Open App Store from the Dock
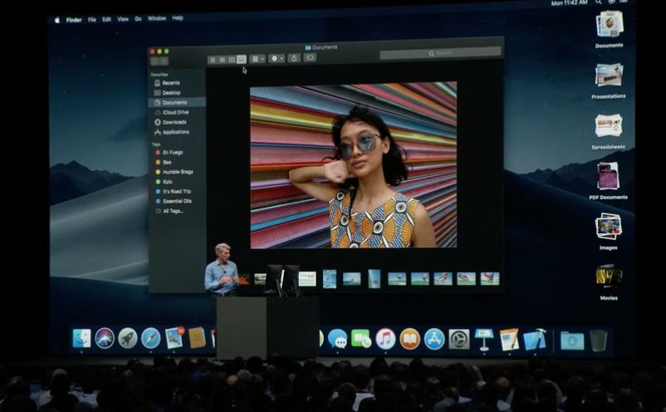This screenshot has height=412, width=666. pos(434,339)
